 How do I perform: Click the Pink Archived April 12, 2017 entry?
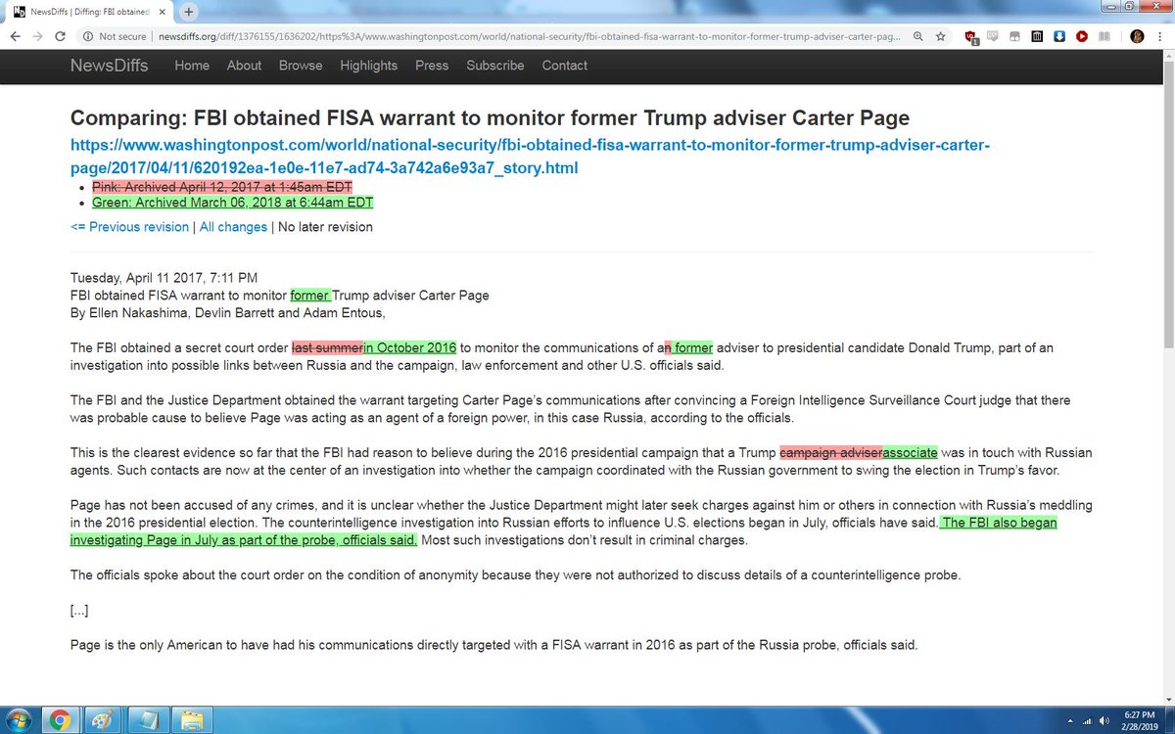[x=222, y=186]
